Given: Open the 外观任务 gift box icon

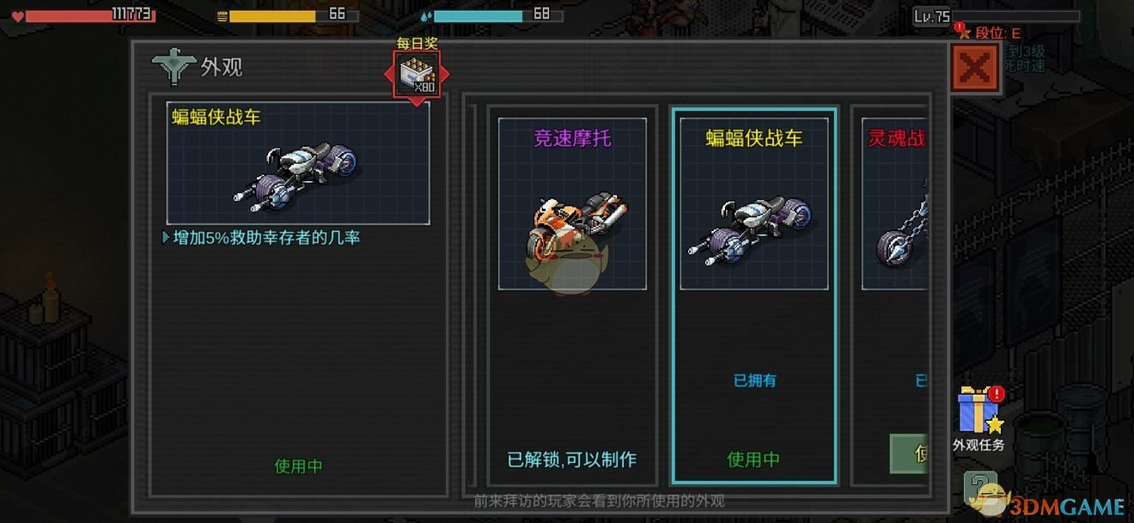Looking at the screenshot, I should 979,410.
